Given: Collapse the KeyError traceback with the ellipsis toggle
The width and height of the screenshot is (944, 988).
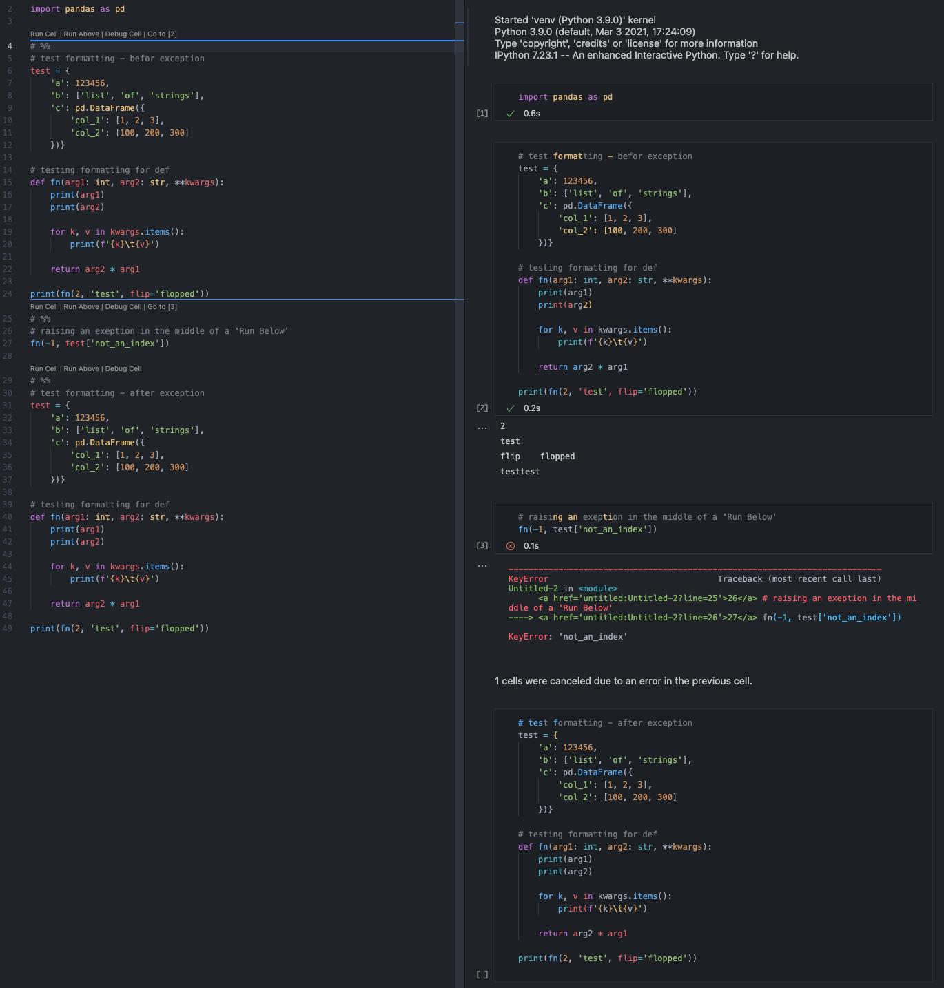Looking at the screenshot, I should coord(482,565).
